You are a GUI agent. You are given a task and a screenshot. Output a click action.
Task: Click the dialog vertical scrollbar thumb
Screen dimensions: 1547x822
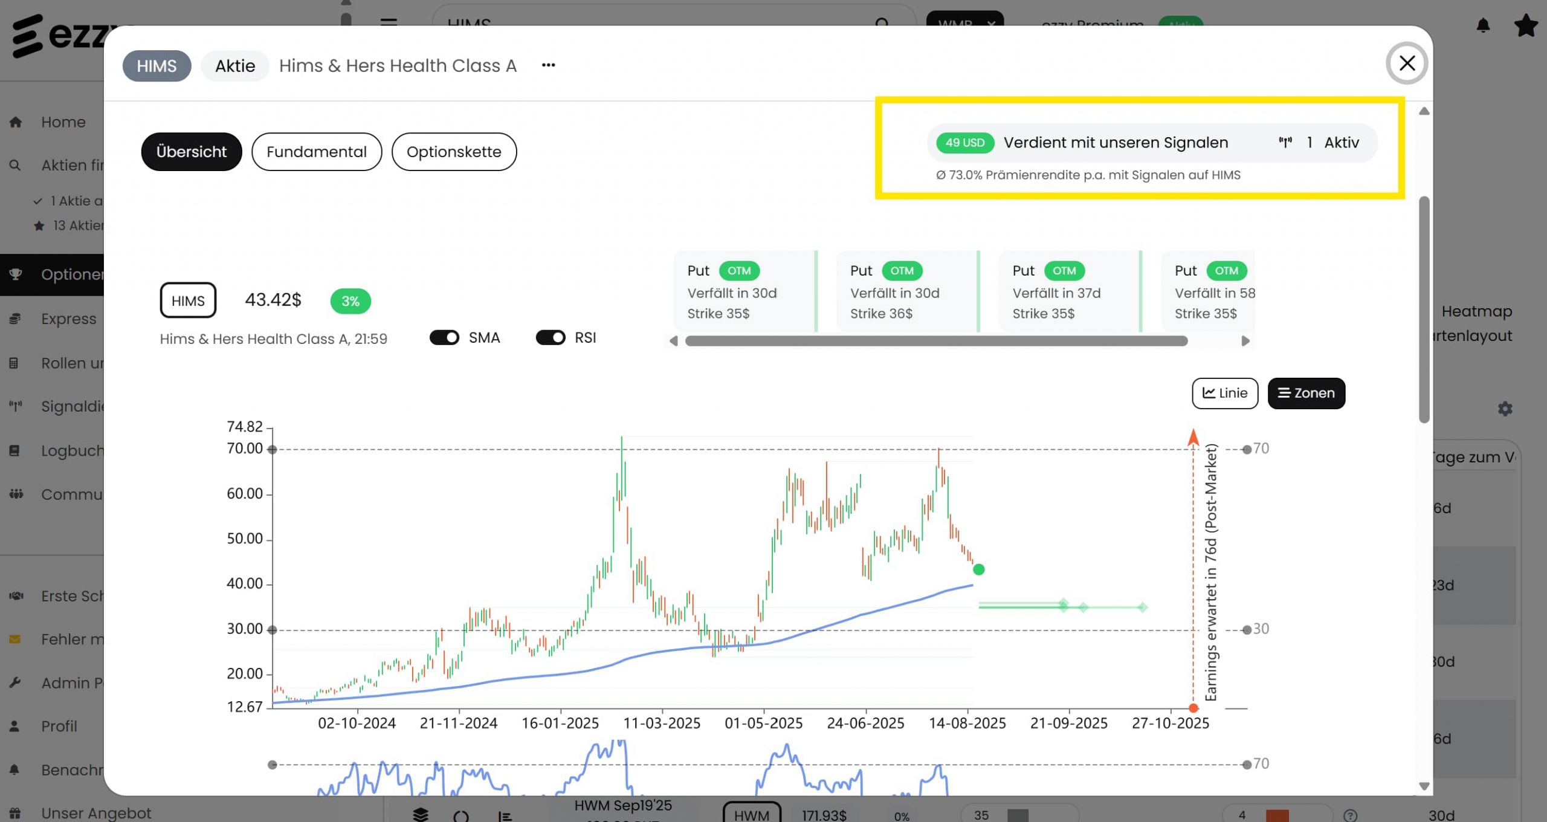[1424, 309]
